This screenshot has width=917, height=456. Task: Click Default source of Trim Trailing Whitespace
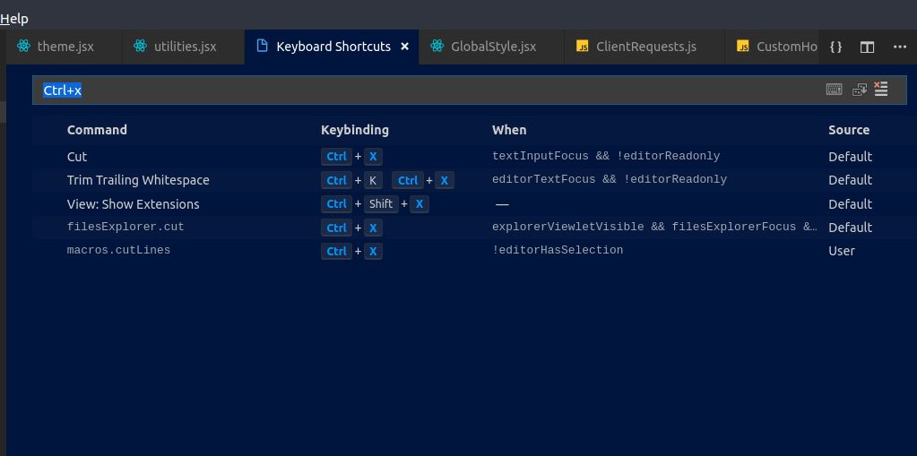[x=850, y=180]
